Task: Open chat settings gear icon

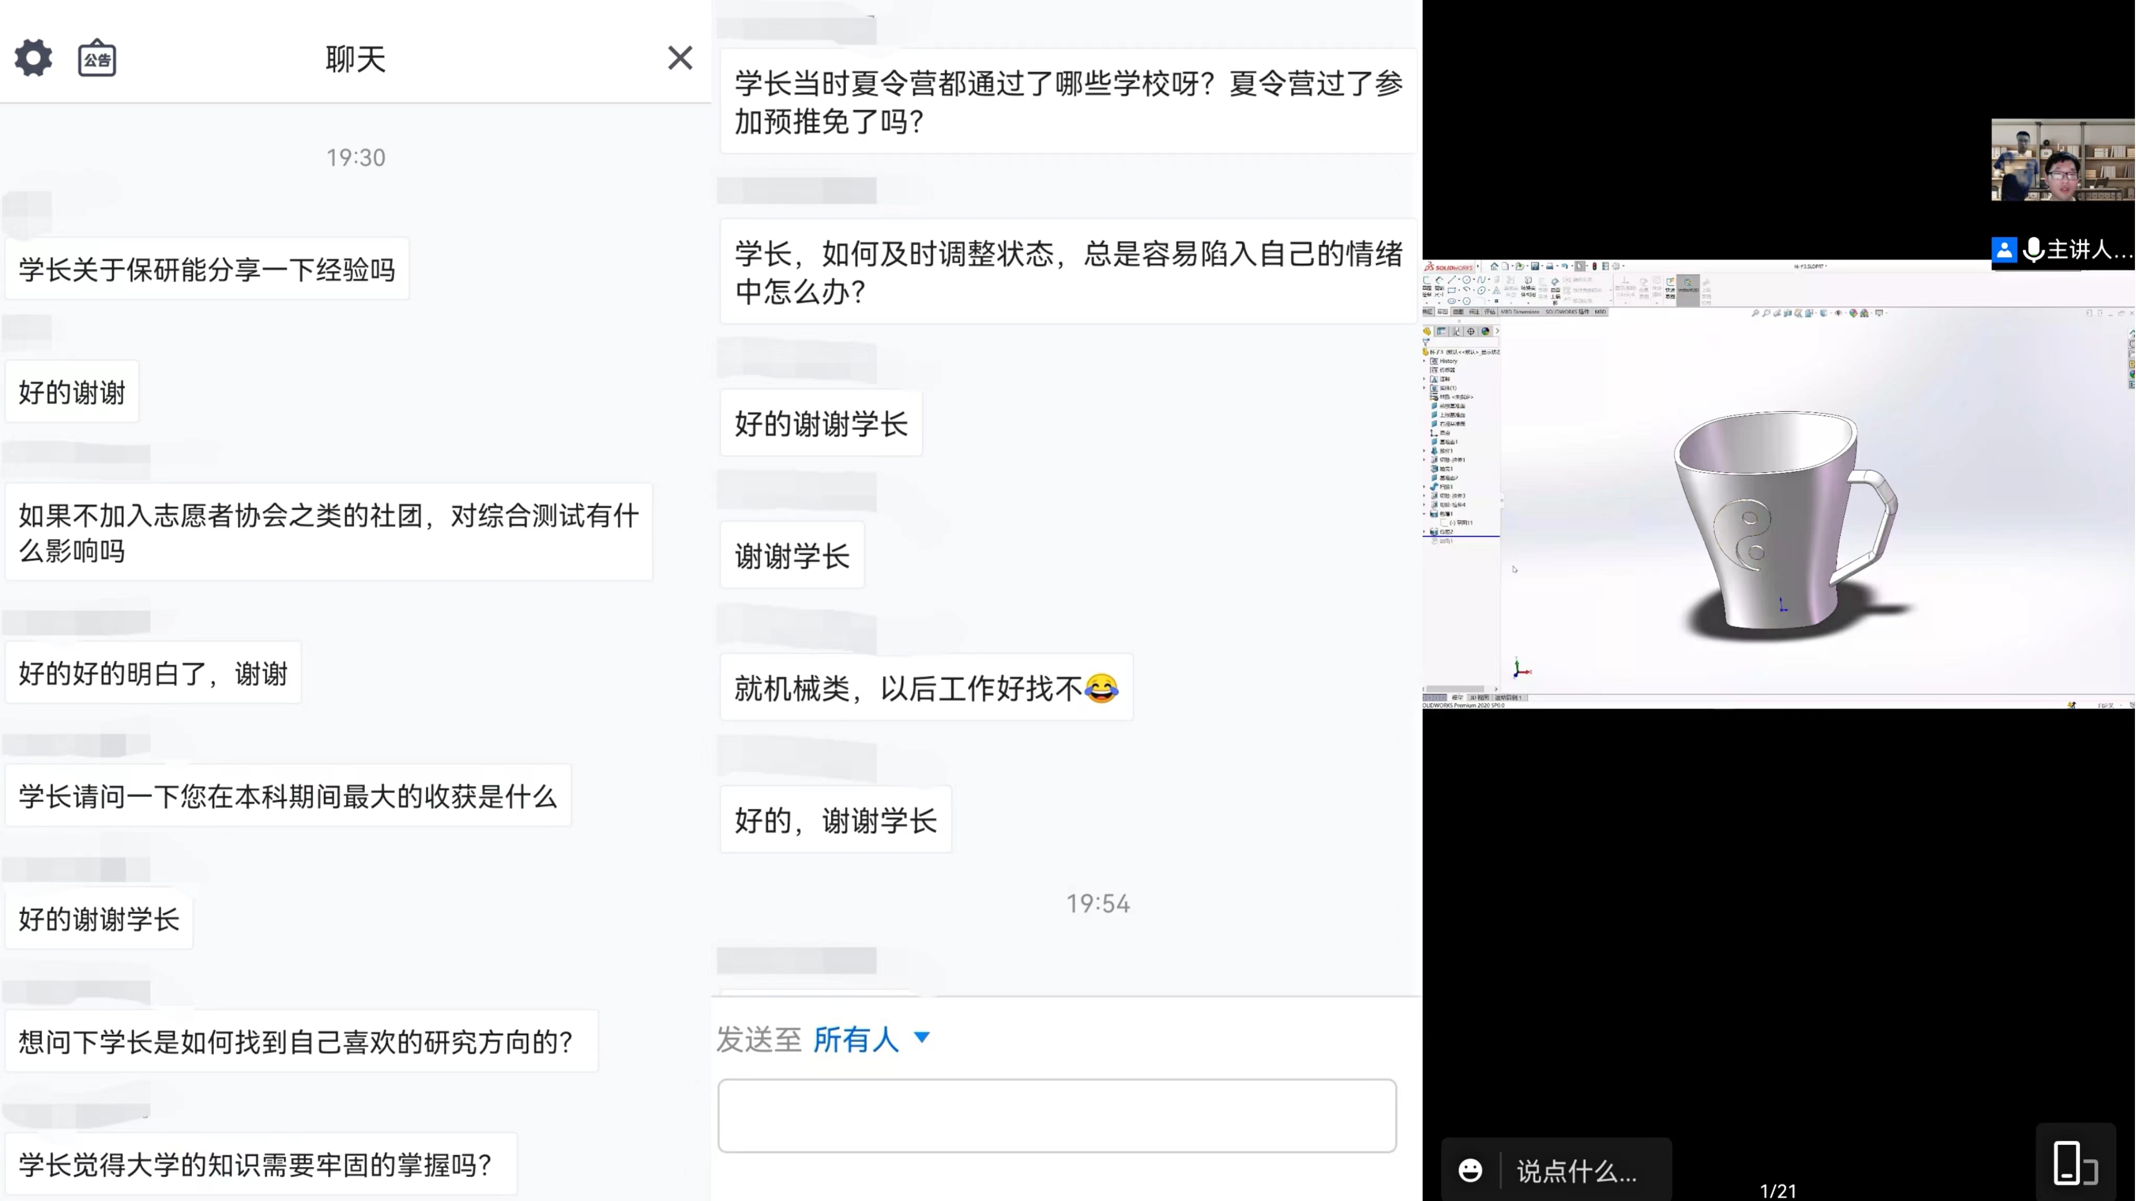Action: [33, 58]
